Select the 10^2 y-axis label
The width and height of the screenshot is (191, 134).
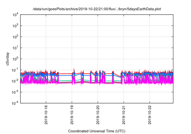16,37
